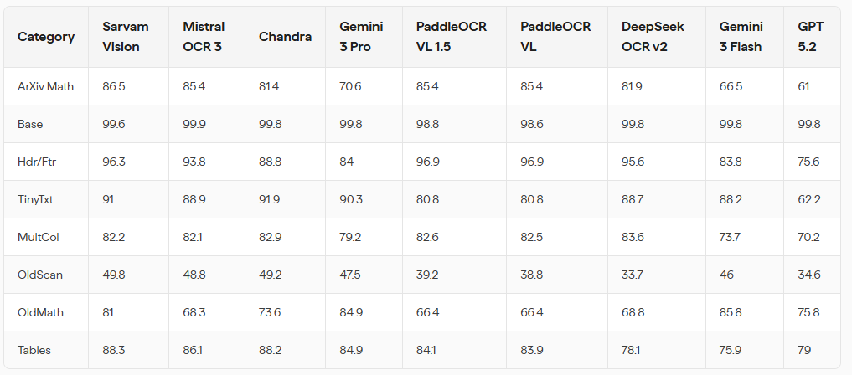Screen dimensions: 852x375
Task: Select DeepSeek OCR v2's Tables score 78.1
Action: click(x=632, y=350)
